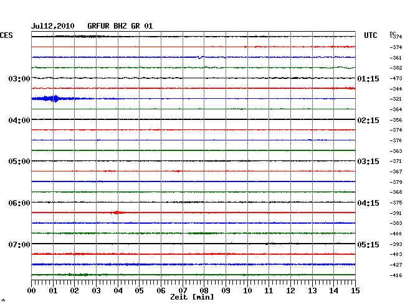Image resolution: width=405 pixels, height=307 pixels.
Task: Click the DC offset value '-368'
Action: (396, 192)
